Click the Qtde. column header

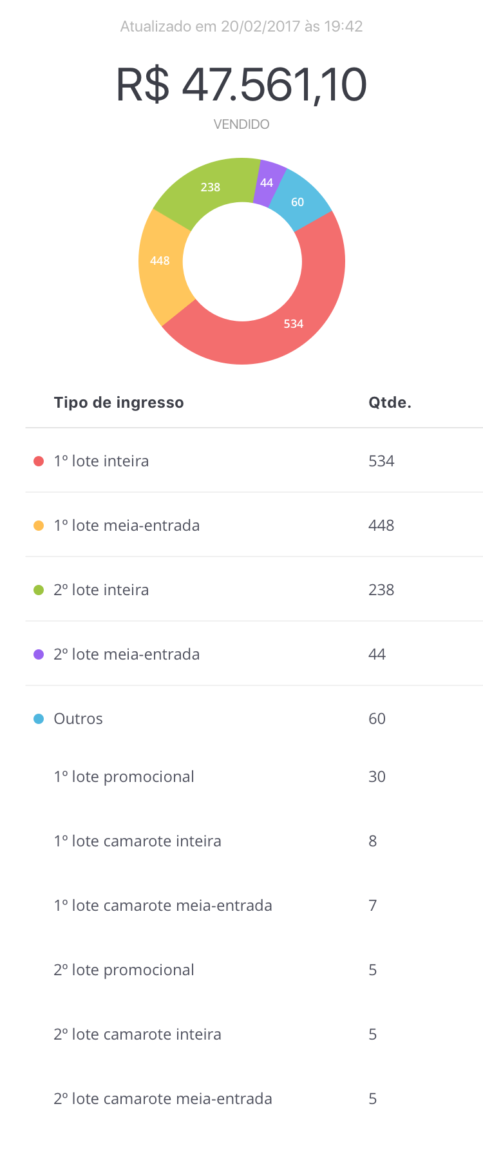point(390,403)
